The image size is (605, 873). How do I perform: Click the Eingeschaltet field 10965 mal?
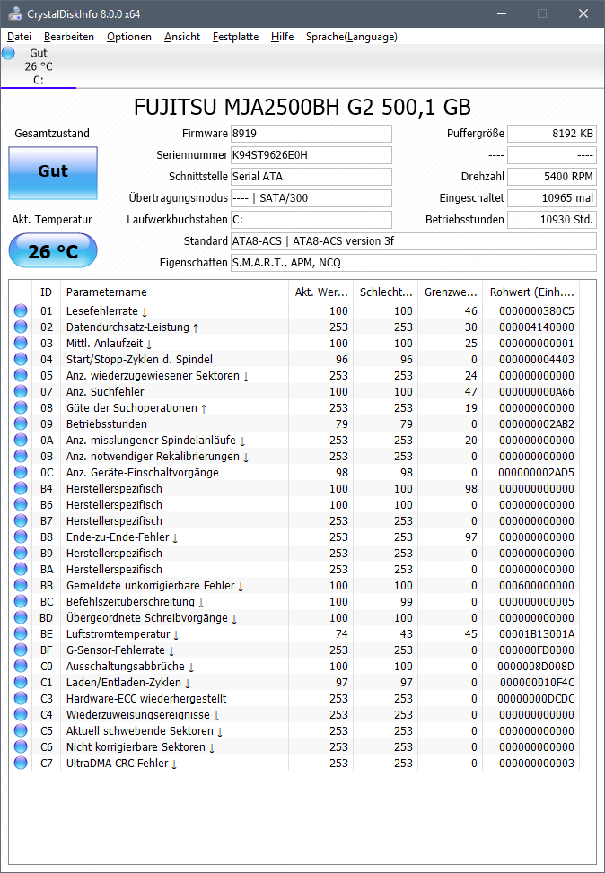pyautogui.click(x=551, y=198)
